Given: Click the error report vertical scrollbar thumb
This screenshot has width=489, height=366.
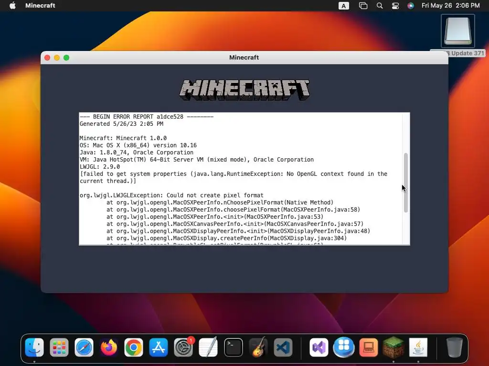Looking at the screenshot, I should coord(406,183).
